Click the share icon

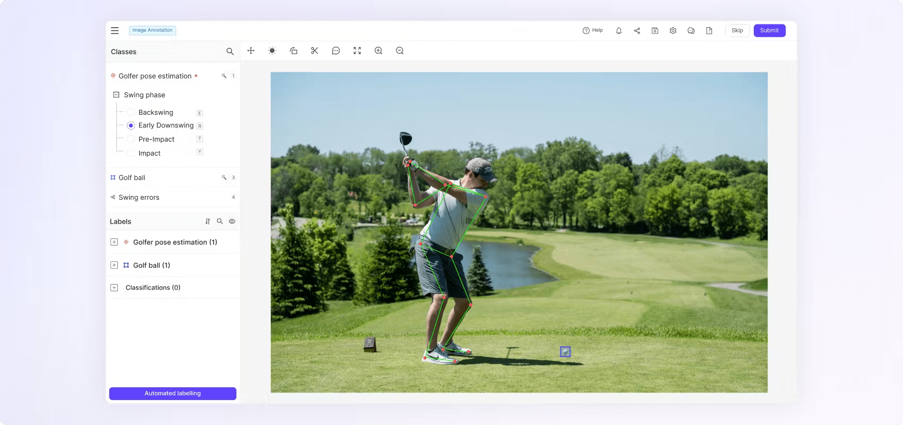[637, 31]
